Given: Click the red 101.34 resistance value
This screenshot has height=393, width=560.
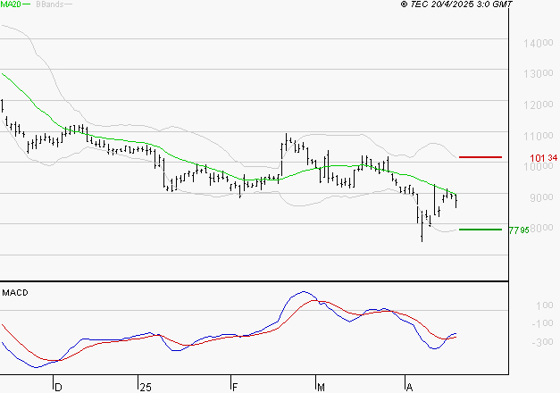Looking at the screenshot, I should pyautogui.click(x=544, y=158).
